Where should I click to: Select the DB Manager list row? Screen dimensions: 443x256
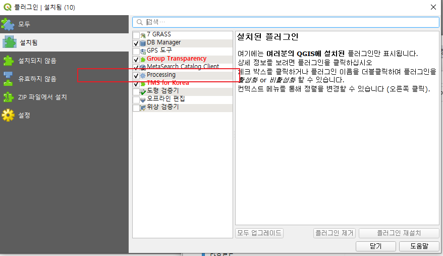tap(183, 43)
